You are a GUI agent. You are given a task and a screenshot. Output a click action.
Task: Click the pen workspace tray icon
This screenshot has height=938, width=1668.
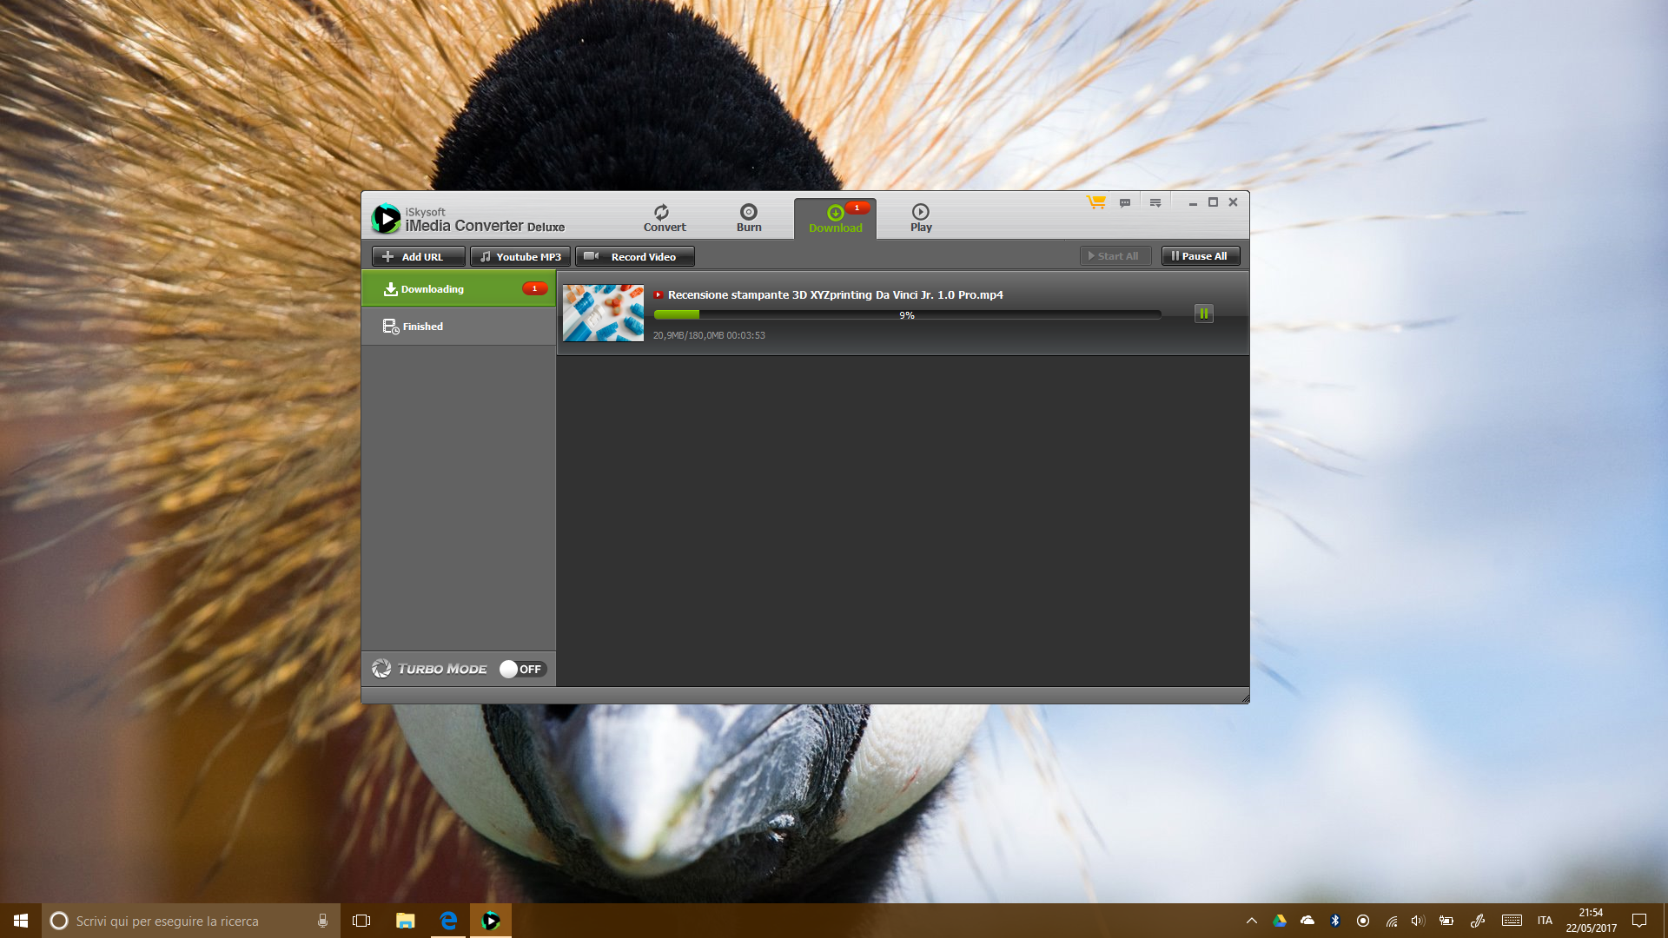pyautogui.click(x=1477, y=921)
